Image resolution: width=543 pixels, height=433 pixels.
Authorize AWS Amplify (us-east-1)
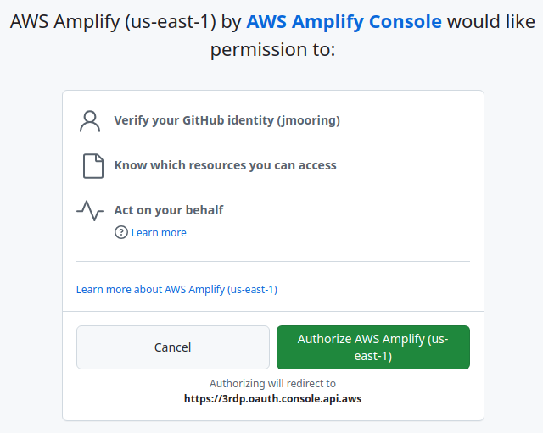click(x=372, y=347)
